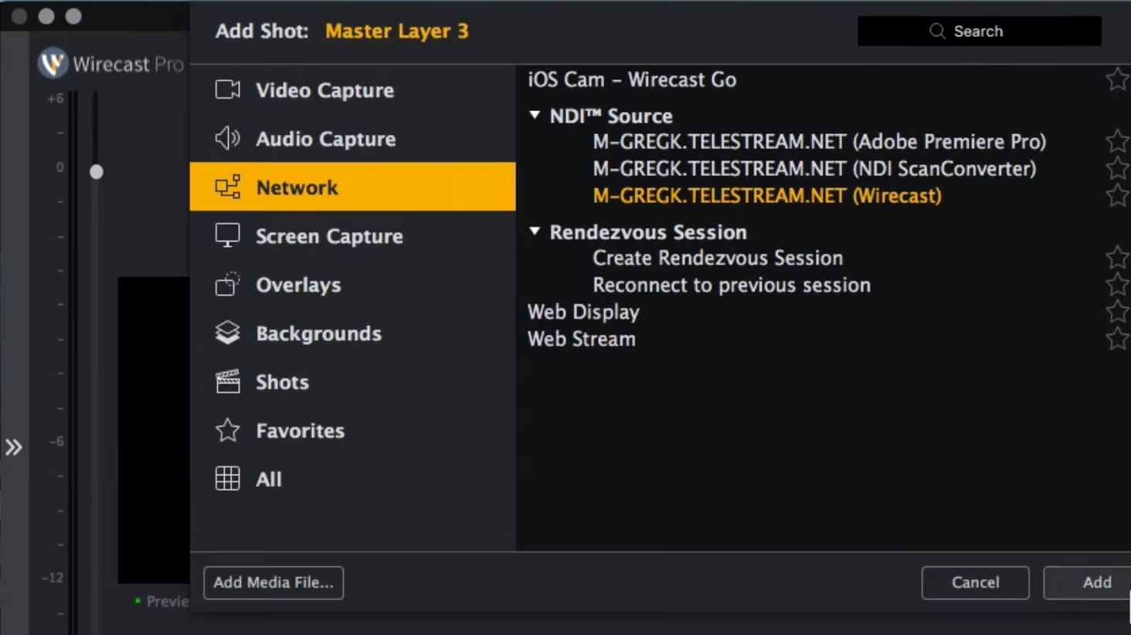Viewport: 1131px width, 635px height.
Task: Click the Network category icon
Action: [x=228, y=187]
